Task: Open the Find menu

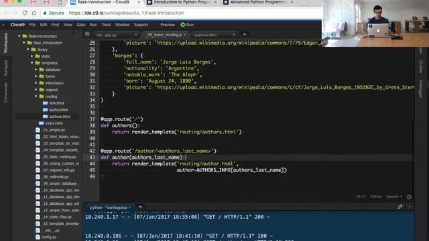Action: click(55, 25)
